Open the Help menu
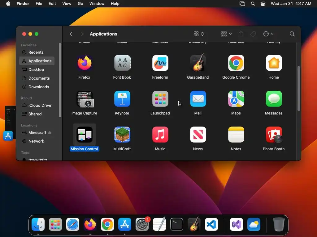The image size is (317, 237). tap(115, 3)
